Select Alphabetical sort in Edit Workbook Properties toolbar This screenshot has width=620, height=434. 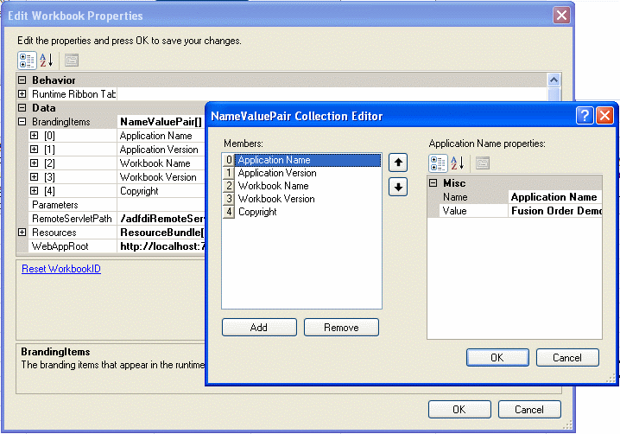coord(47,61)
